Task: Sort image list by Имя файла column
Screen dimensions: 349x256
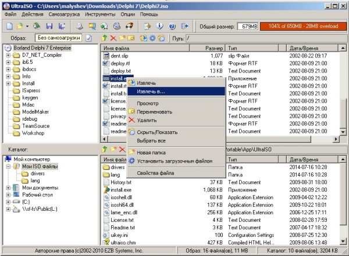Action: point(145,48)
